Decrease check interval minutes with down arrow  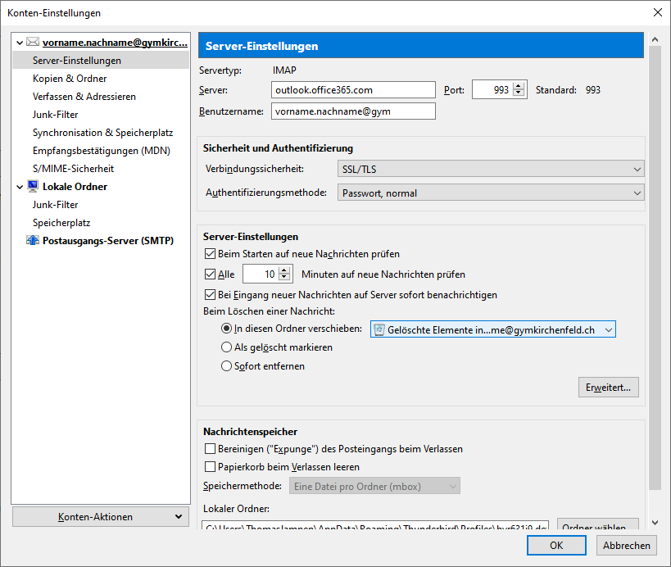(x=284, y=278)
